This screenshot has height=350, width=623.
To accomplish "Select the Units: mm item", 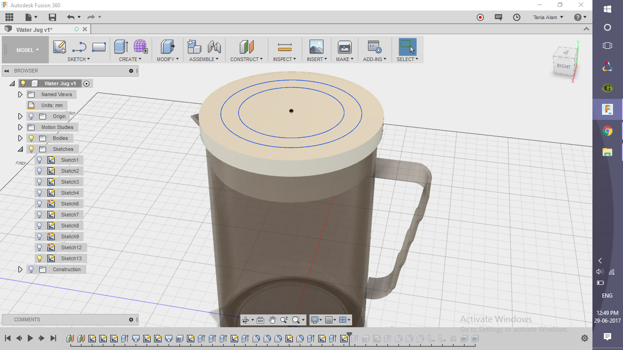I will click(x=52, y=105).
